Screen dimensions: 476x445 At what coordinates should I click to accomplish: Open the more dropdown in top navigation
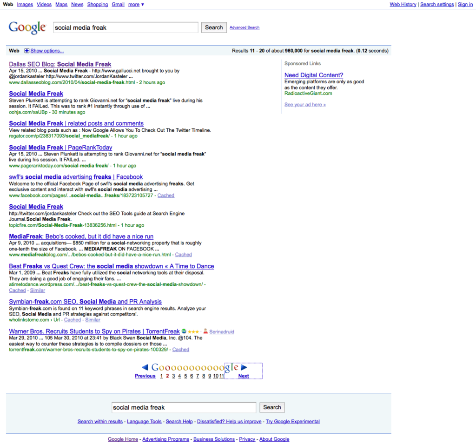tap(136, 5)
